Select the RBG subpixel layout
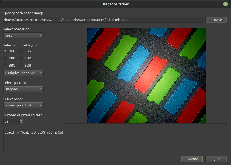The width and height of the screenshot is (231, 165). click(25, 51)
